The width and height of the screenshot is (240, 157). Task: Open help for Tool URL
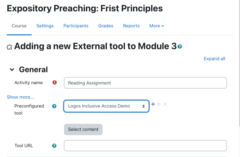coord(54,146)
